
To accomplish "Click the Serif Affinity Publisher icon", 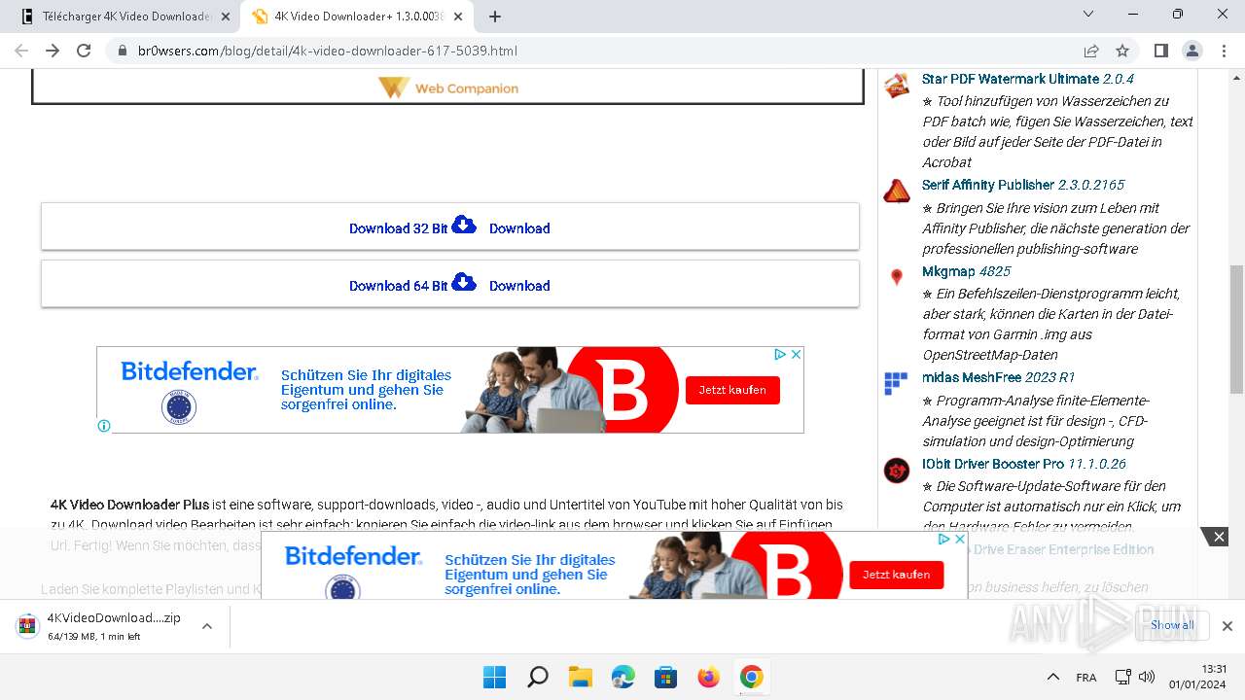I will click(x=897, y=192).
